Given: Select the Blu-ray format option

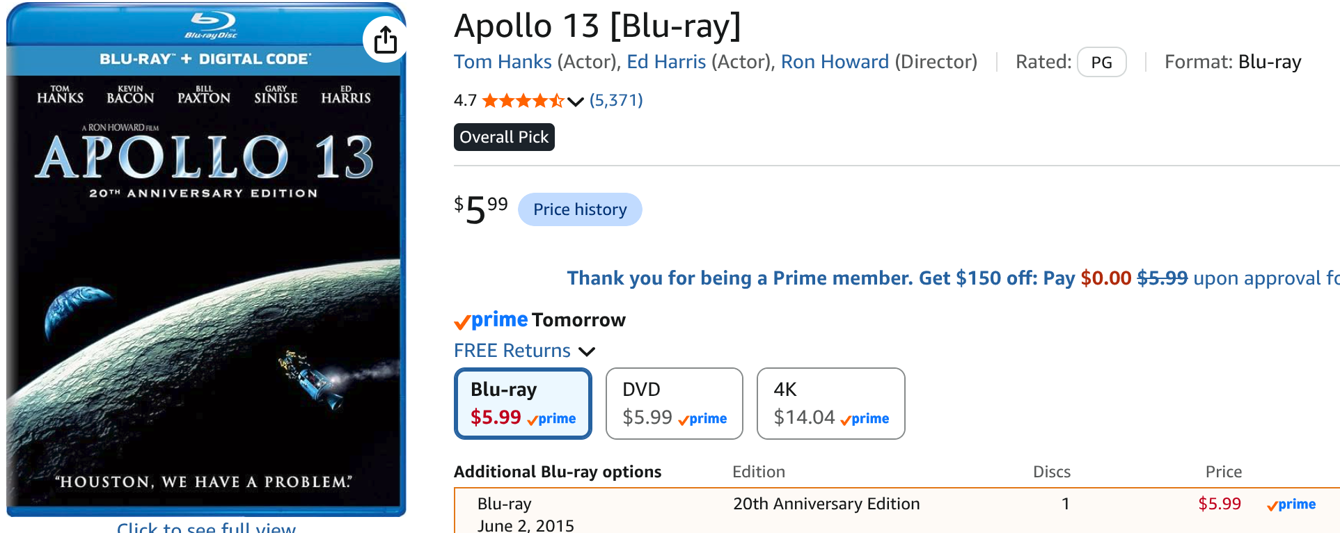Looking at the screenshot, I should pos(523,404).
